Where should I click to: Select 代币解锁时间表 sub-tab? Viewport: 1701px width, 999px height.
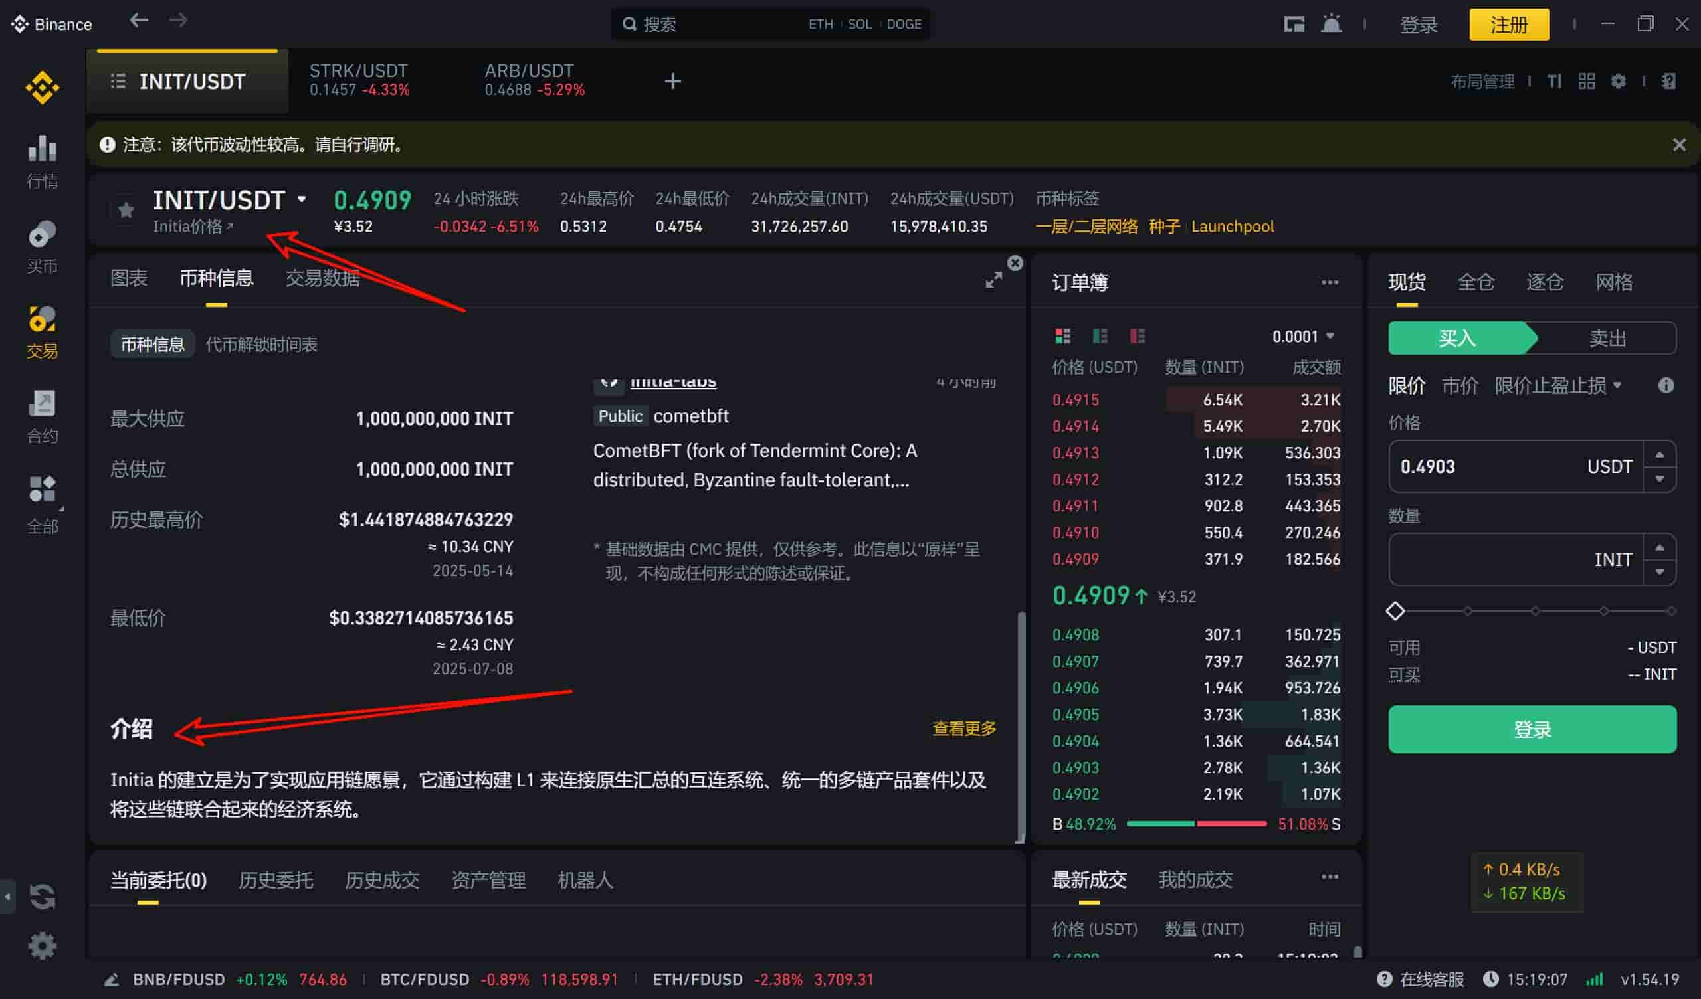(261, 345)
